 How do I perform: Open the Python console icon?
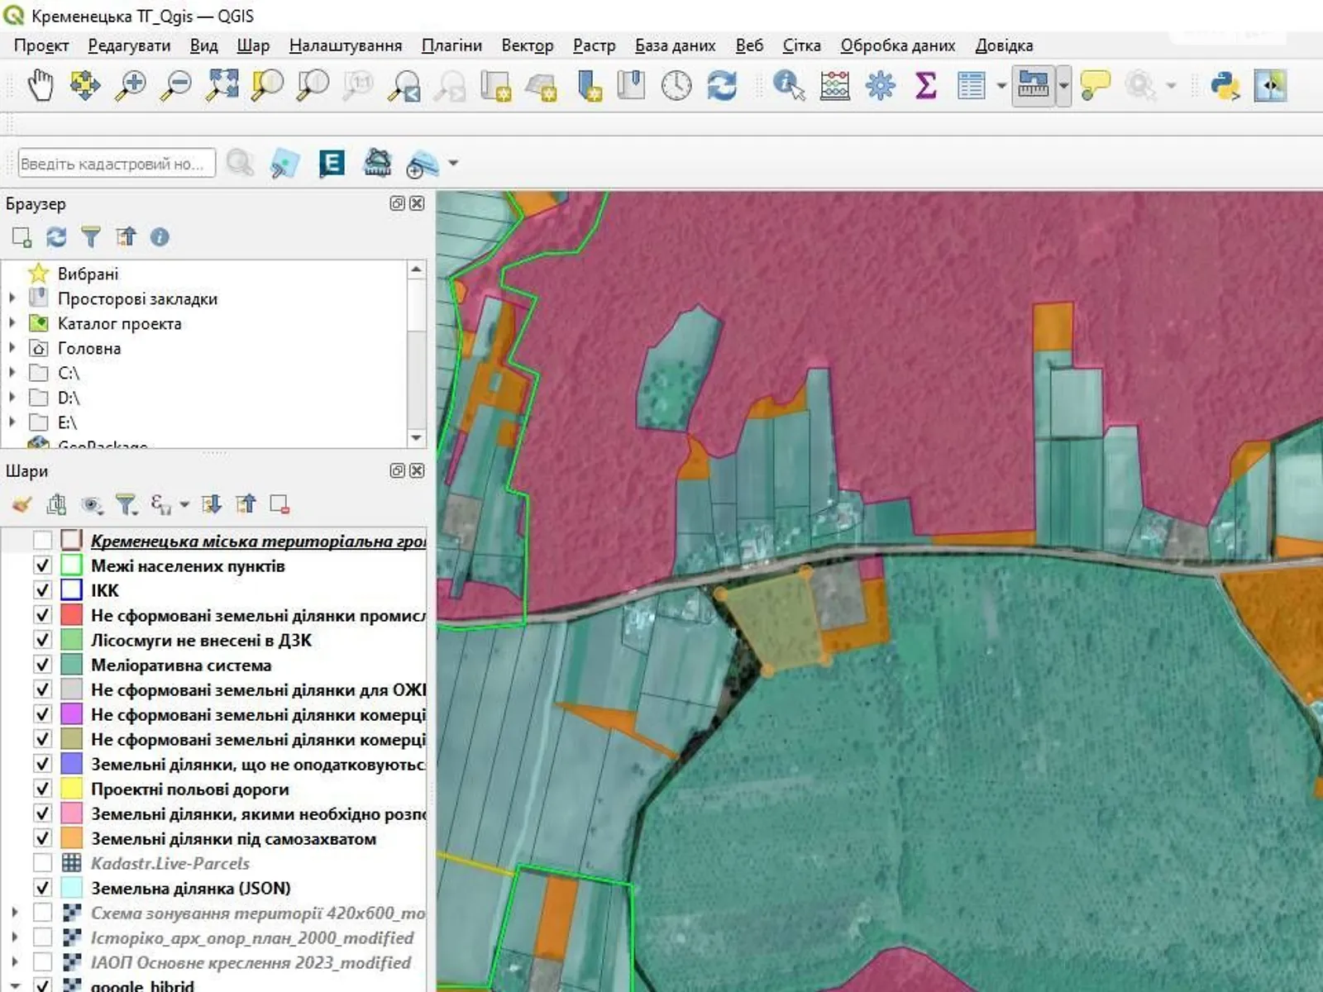click(1224, 85)
